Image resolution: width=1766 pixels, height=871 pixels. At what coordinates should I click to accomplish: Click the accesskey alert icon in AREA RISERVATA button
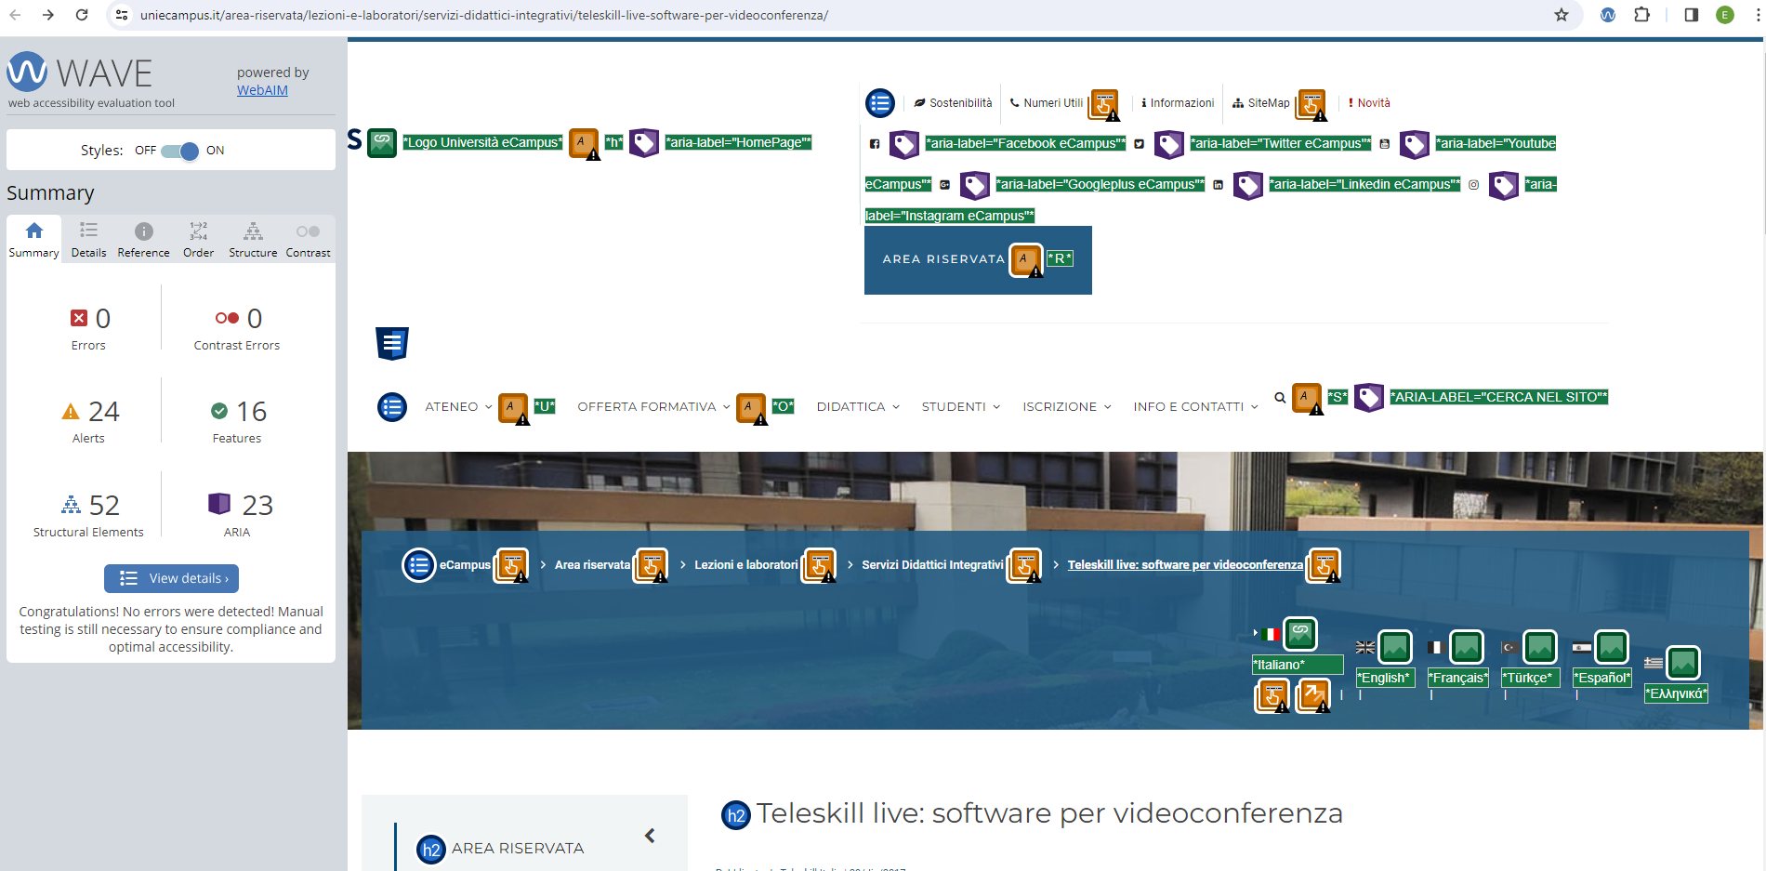click(x=1026, y=259)
